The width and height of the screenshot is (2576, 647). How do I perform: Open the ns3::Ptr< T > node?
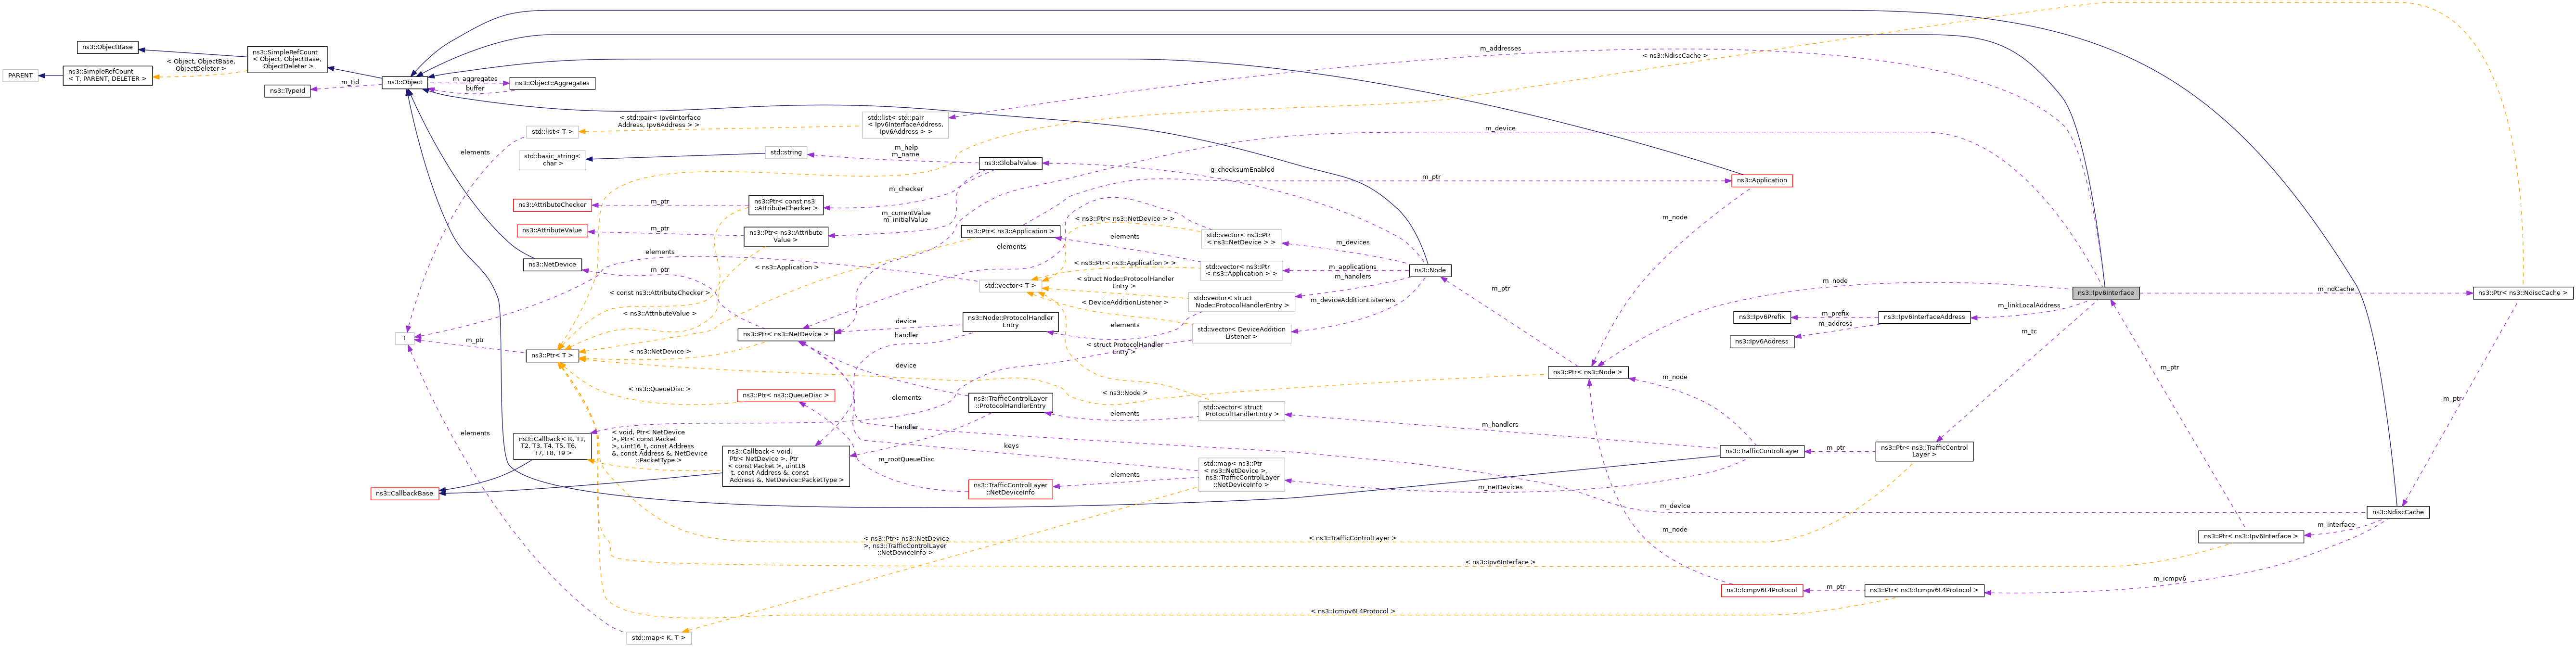click(x=552, y=355)
